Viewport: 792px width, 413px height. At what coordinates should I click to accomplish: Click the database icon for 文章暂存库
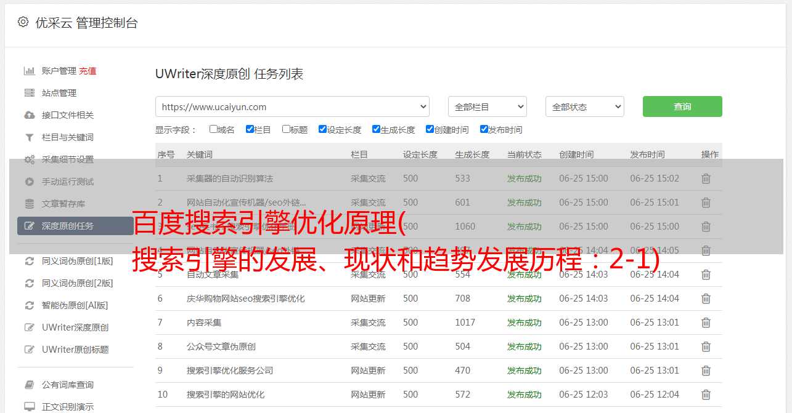click(29, 204)
